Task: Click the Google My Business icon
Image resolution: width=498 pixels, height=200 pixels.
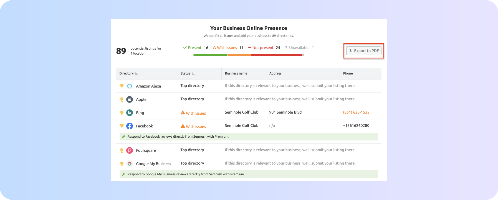Action: 130,164
